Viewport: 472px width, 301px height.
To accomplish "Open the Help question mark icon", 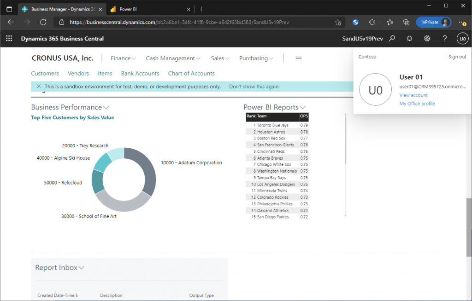I will [x=445, y=39].
